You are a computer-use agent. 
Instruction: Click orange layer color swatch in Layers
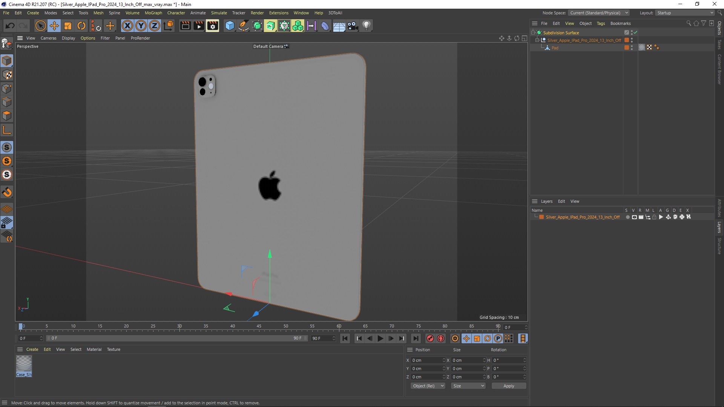pyautogui.click(x=541, y=217)
